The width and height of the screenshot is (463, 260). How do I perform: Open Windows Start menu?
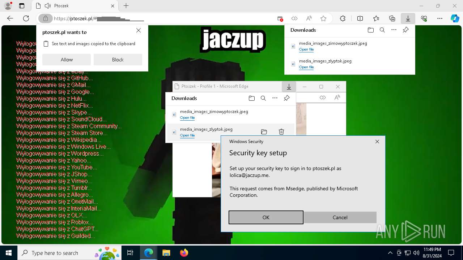[9, 253]
